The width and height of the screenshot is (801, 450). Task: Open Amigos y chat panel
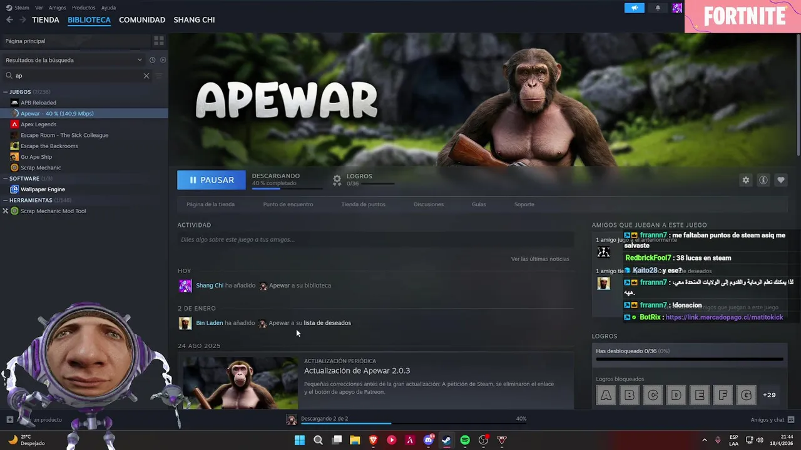pyautogui.click(x=772, y=420)
